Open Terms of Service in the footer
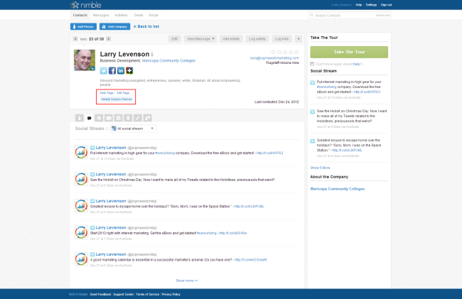Viewport: 462px width, 299px height. tap(148, 294)
